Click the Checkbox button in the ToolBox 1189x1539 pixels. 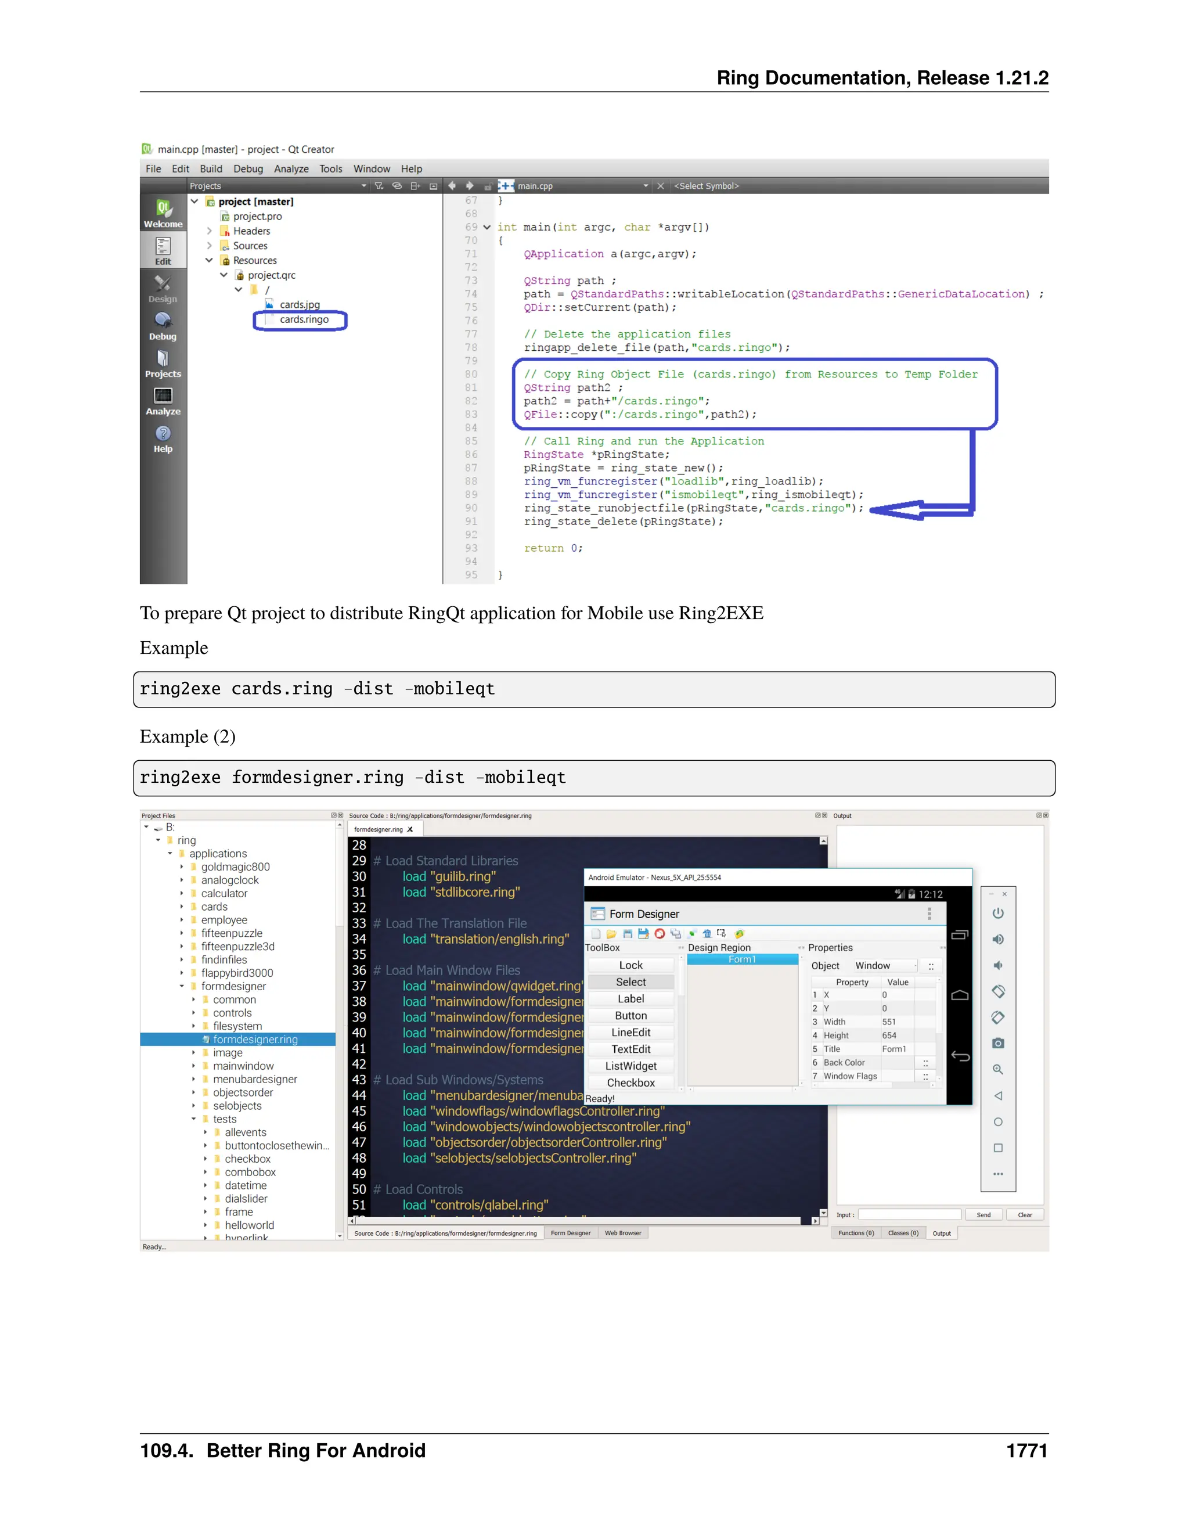[630, 1083]
